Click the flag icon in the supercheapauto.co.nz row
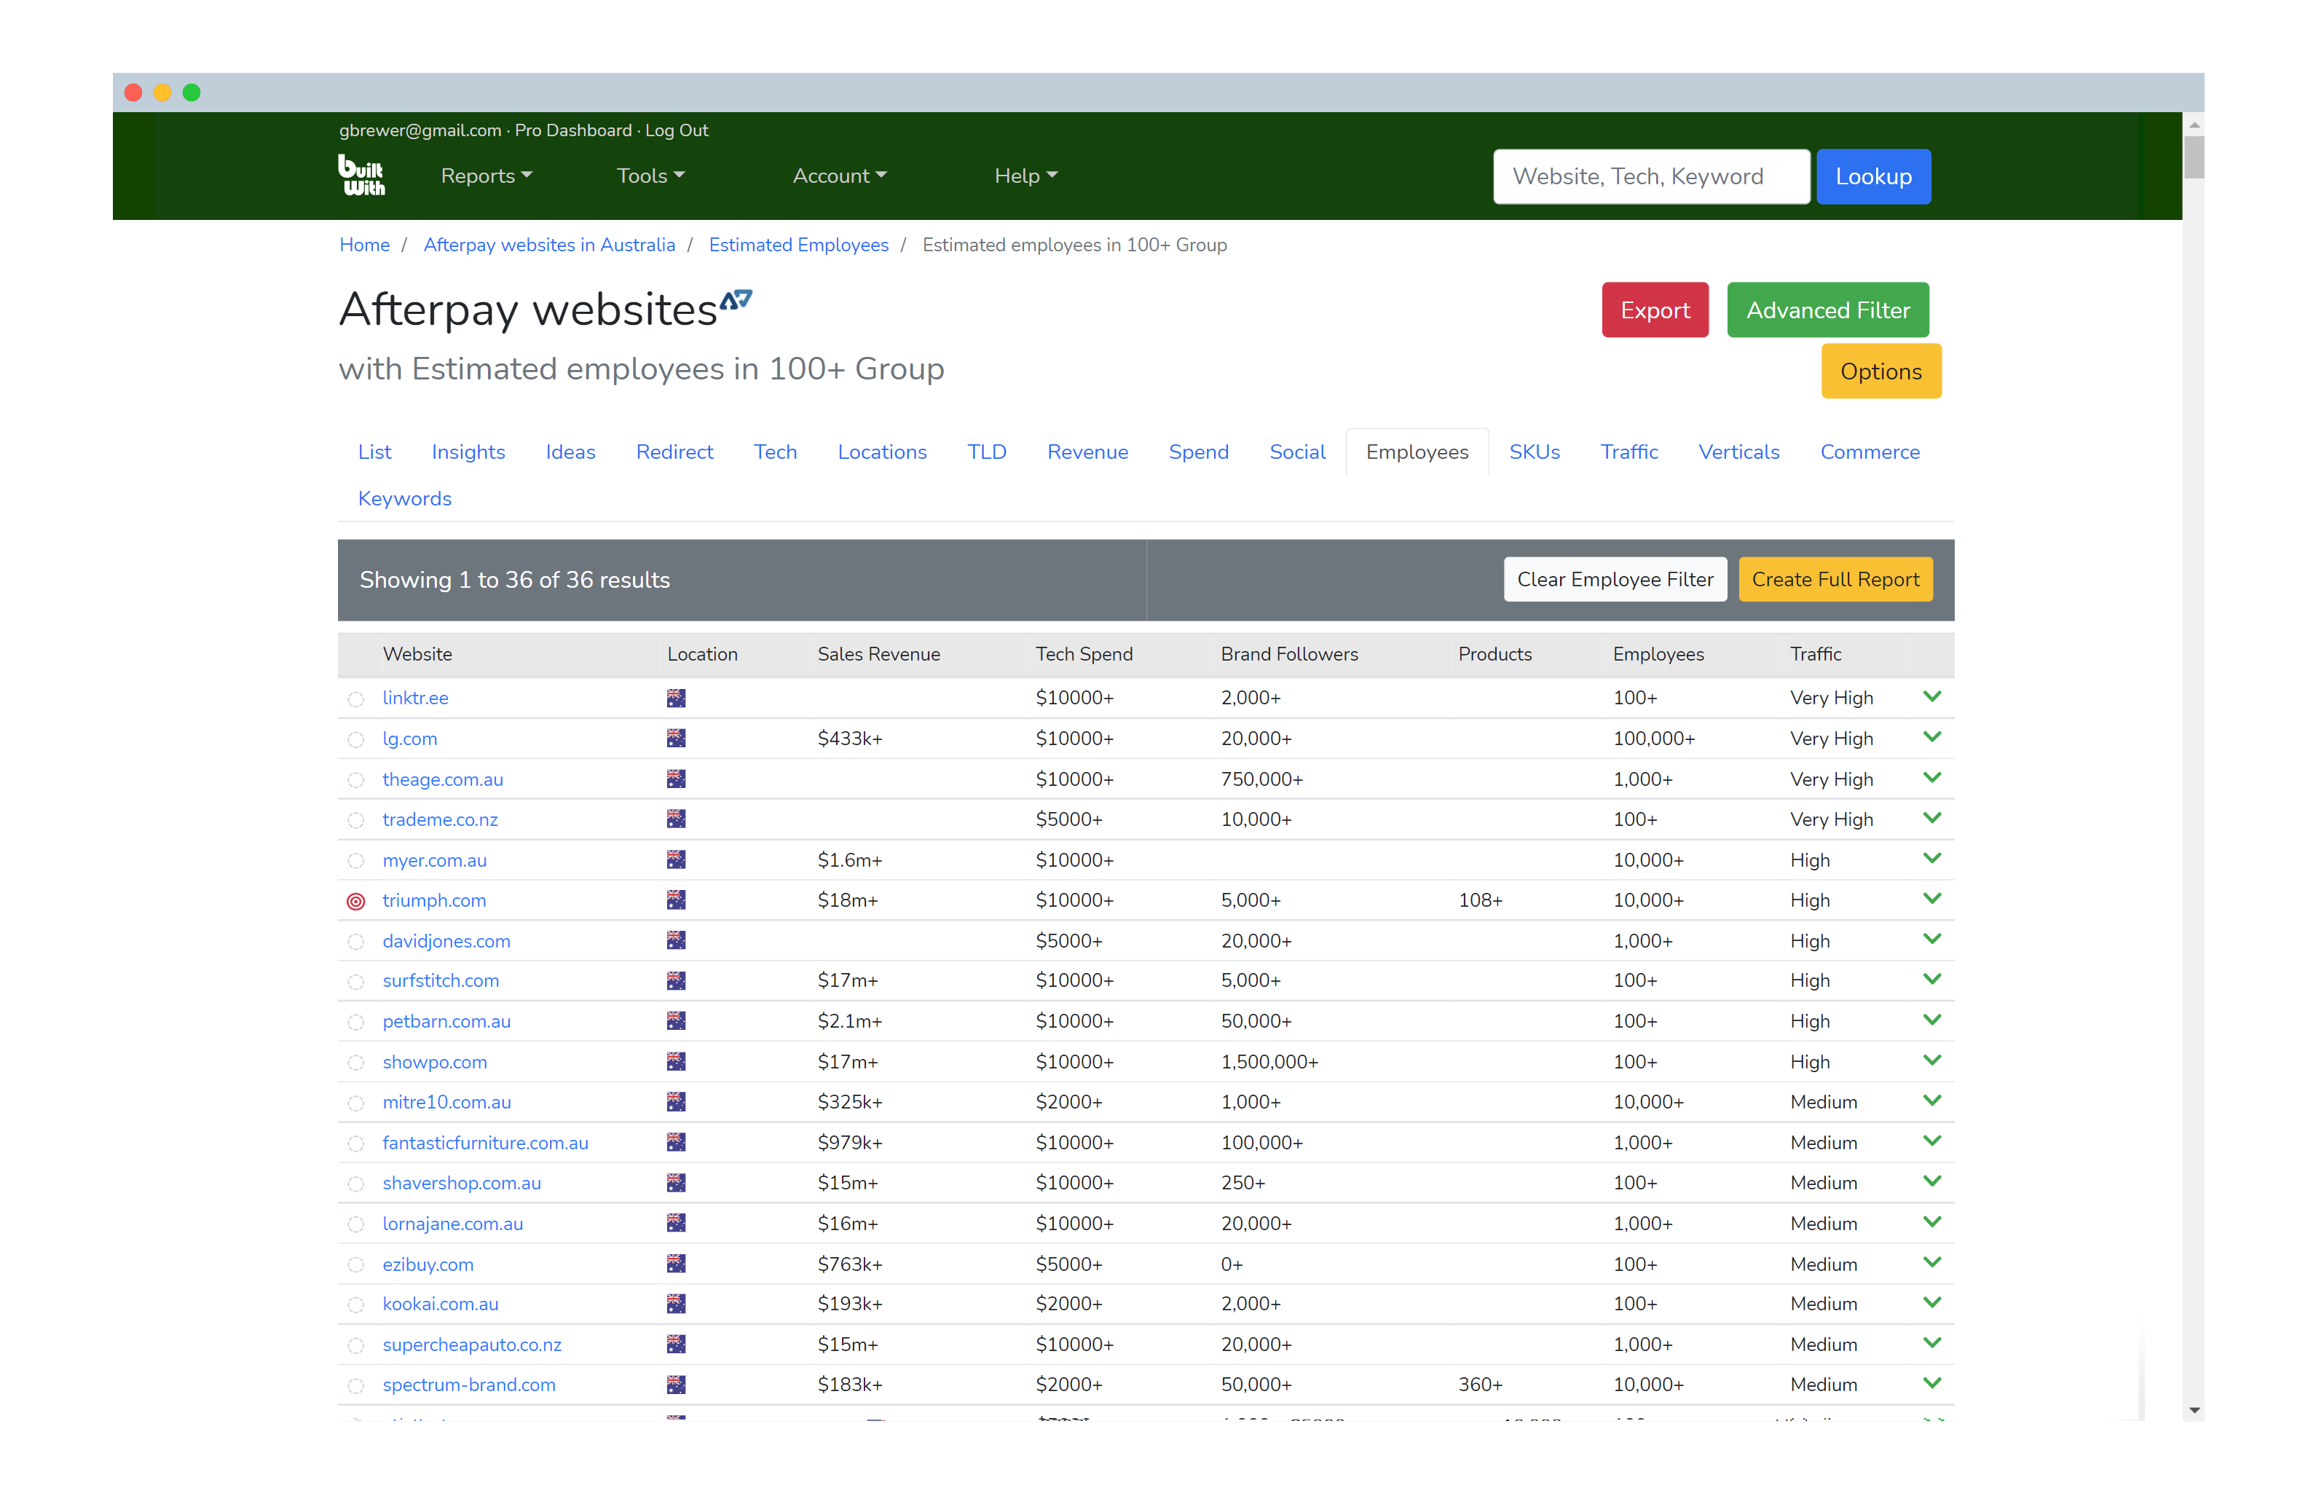The height and width of the screenshot is (1496, 2316). click(676, 1345)
